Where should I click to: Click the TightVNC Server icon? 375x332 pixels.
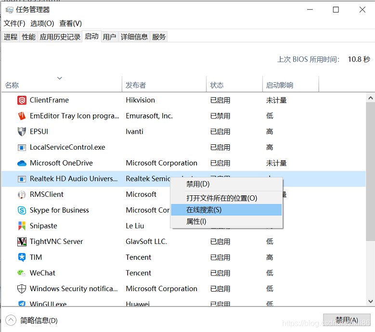[22, 242]
